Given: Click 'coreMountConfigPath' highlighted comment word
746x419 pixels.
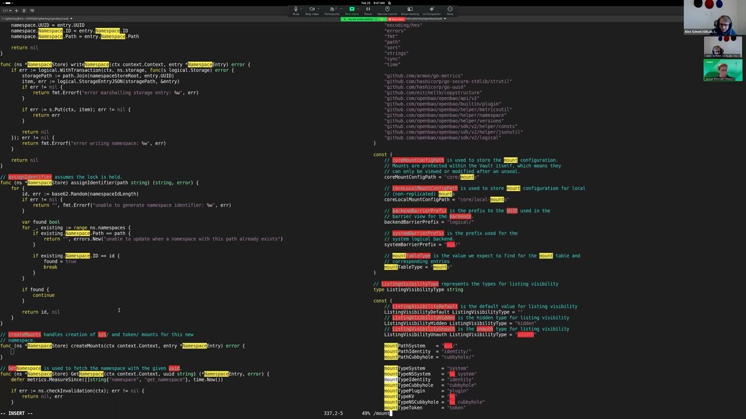Looking at the screenshot, I should (x=418, y=160).
